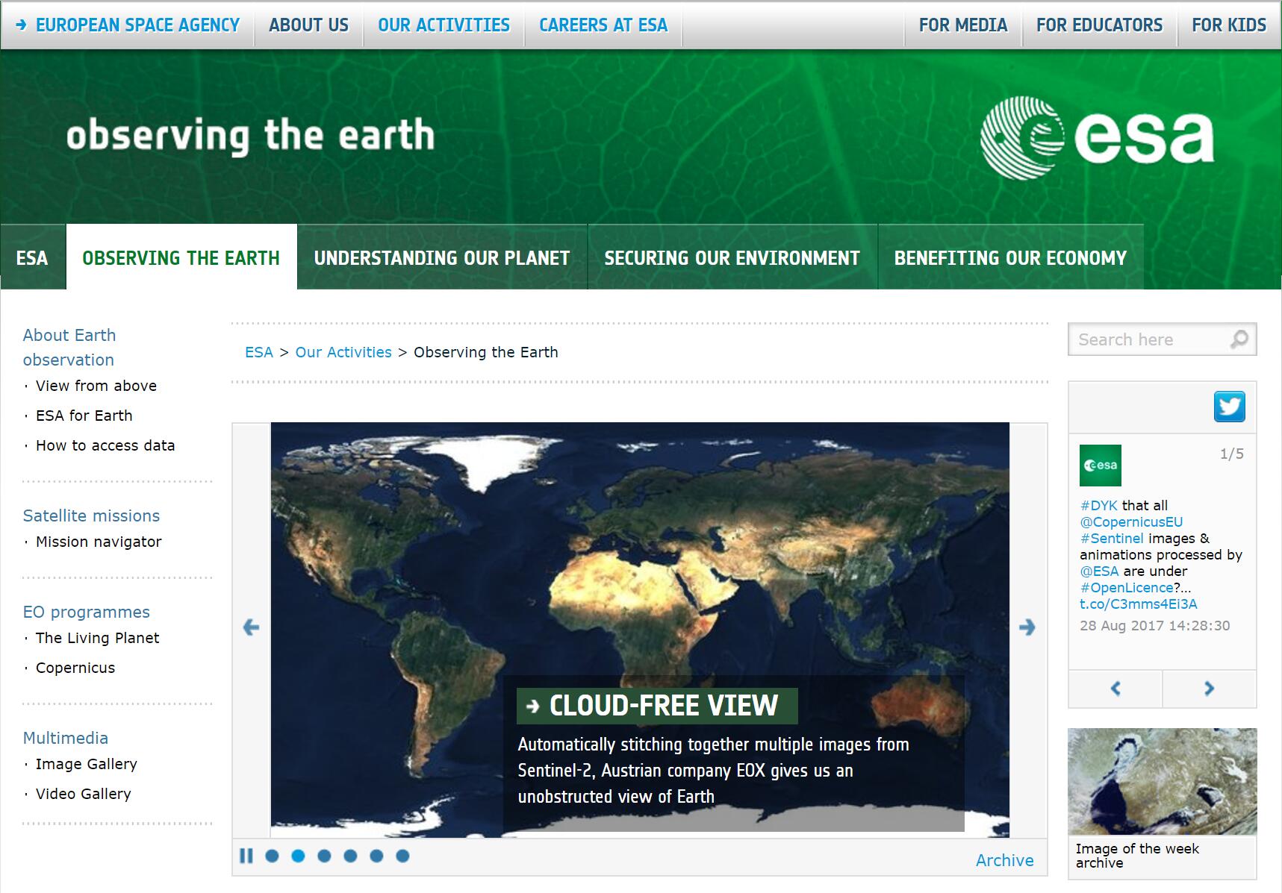Switch to Benefiting Our Economy tab
This screenshot has height=893, width=1282.
pos(1011,257)
